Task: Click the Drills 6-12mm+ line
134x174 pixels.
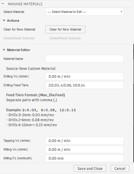Action: [32, 125]
